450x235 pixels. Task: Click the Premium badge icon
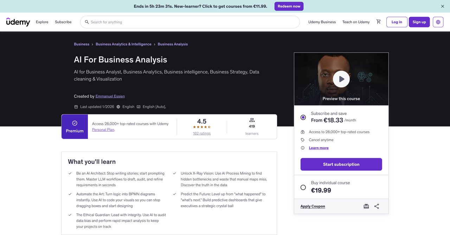pos(75,123)
